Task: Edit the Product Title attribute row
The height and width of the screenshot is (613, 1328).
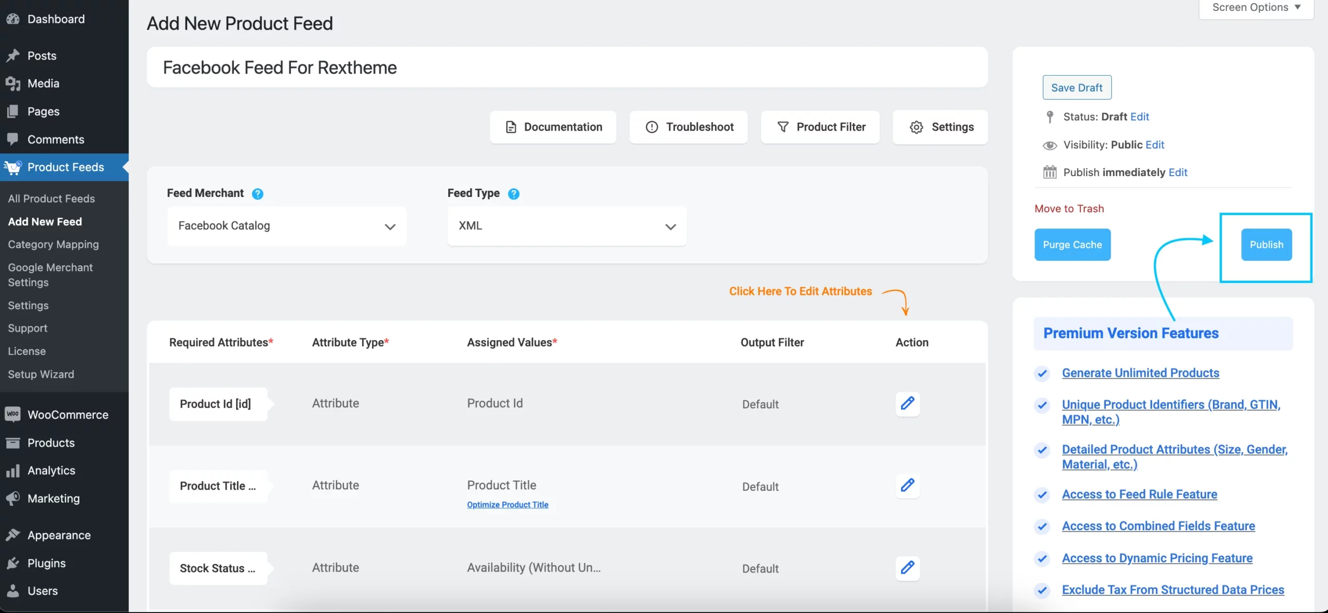Action: [907, 486]
